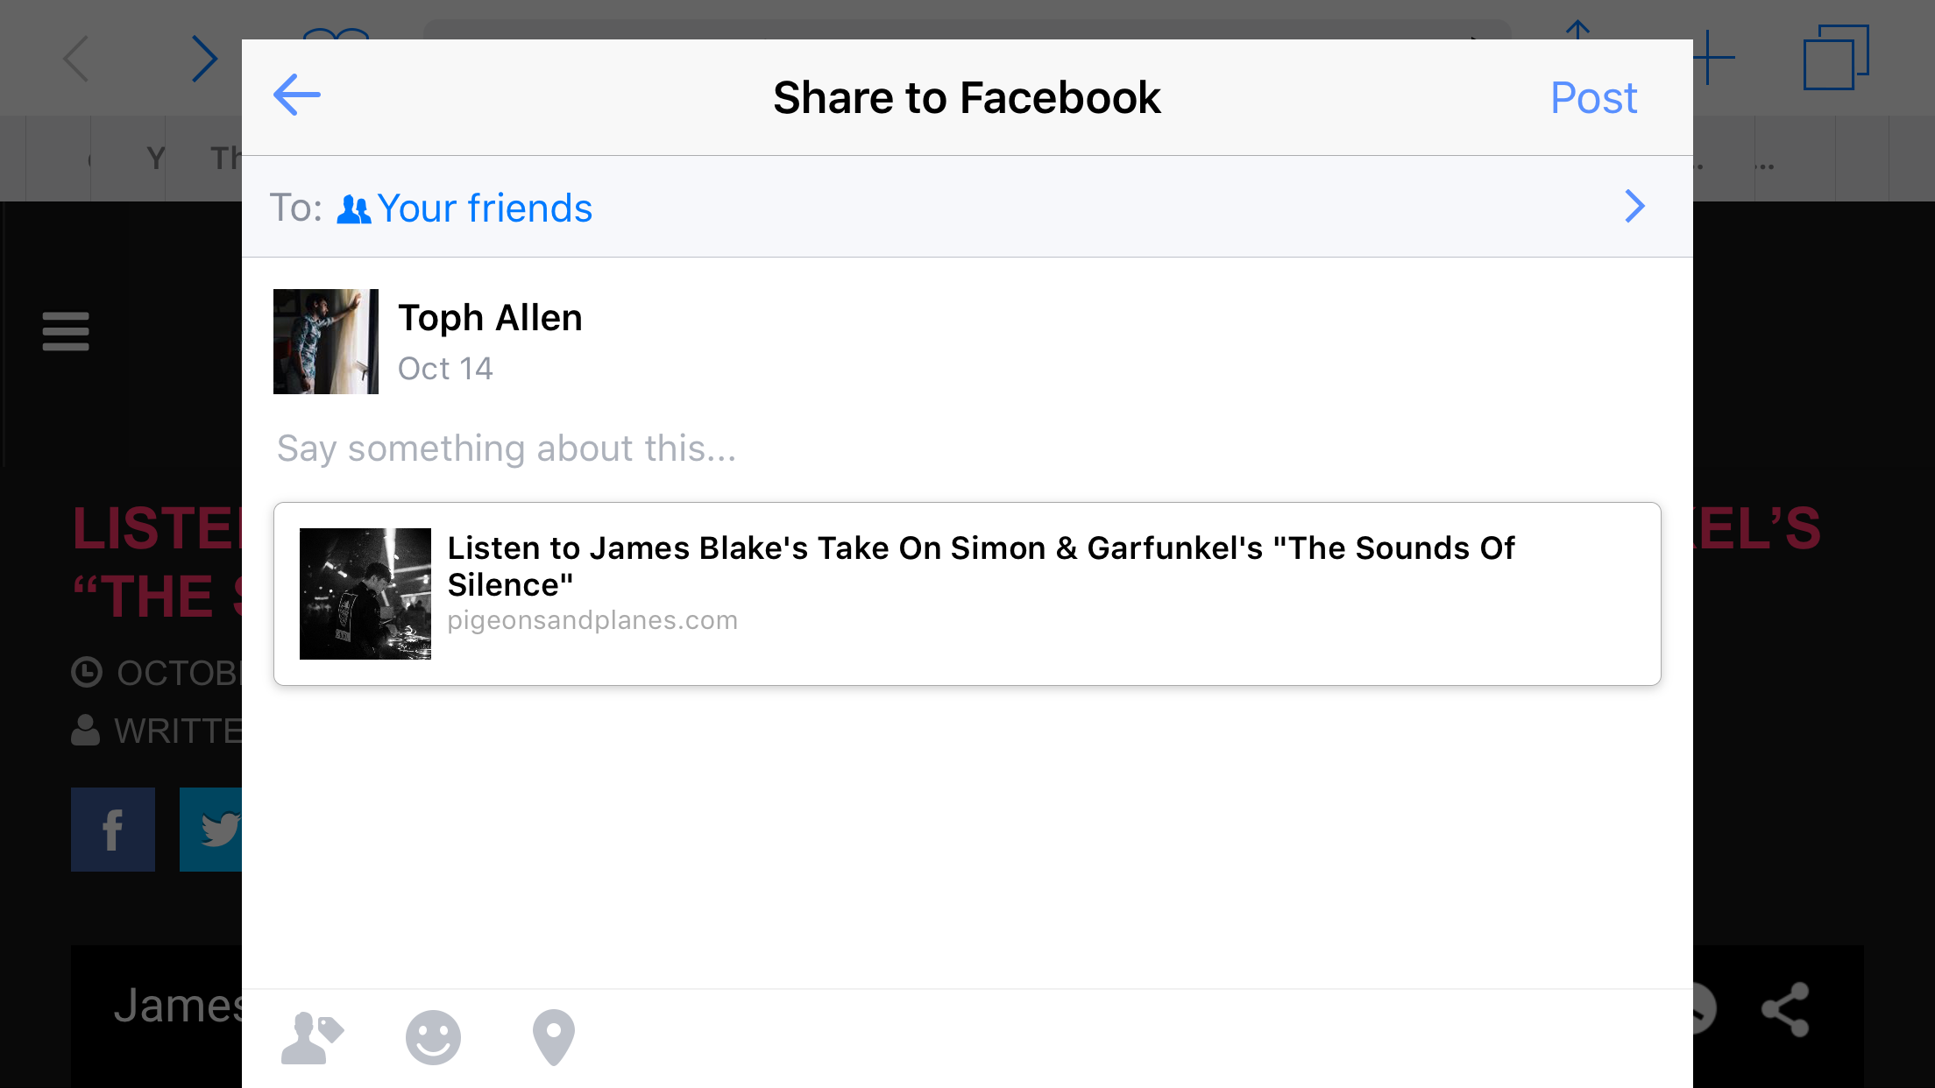Open the feeling emoji smiley icon
Image resolution: width=1935 pixels, height=1088 pixels.
[433, 1037]
